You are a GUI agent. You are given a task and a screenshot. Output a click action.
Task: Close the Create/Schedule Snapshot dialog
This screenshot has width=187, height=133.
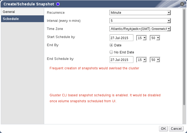click(182, 4)
